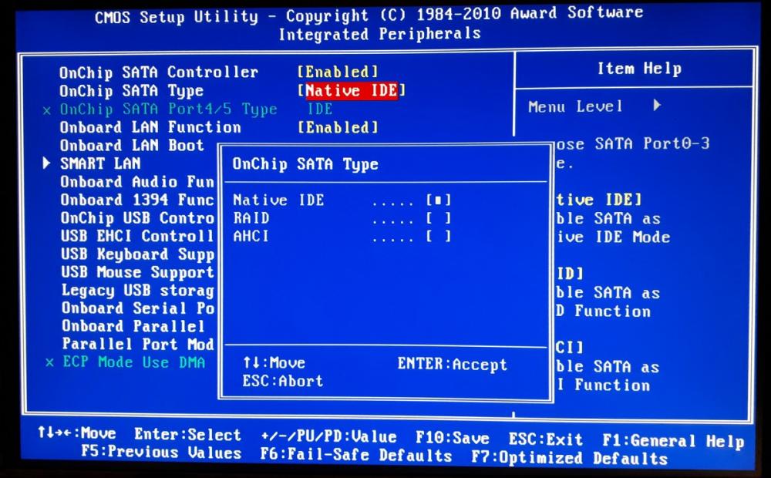Open the Onboard LAN Function Enabled value
This screenshot has height=478, width=771.
click(338, 127)
